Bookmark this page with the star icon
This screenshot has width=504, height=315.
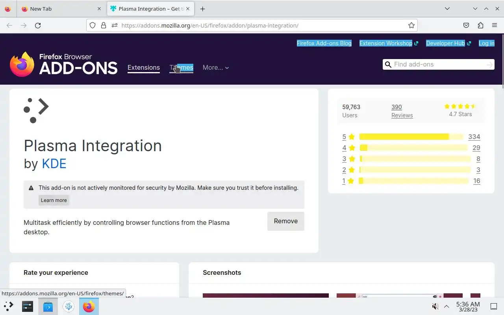[411, 25]
